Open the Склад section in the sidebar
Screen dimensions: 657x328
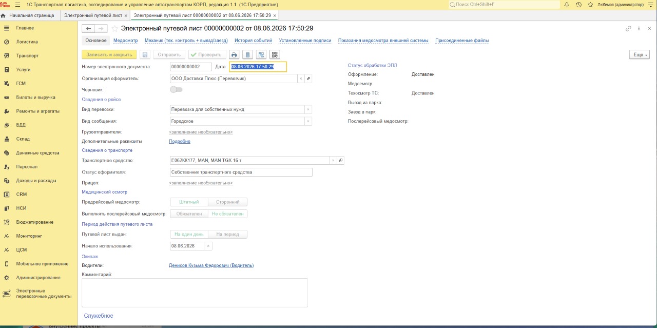click(x=23, y=139)
